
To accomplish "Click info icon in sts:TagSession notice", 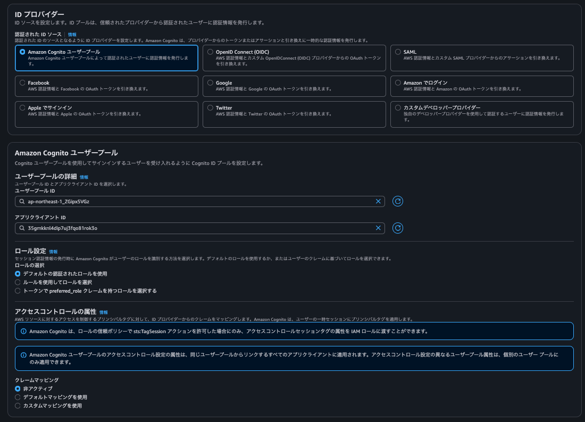I will coord(23,331).
